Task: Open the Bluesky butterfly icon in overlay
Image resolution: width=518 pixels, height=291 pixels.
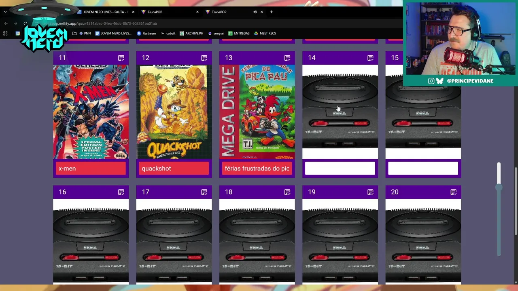Action: pos(440,81)
